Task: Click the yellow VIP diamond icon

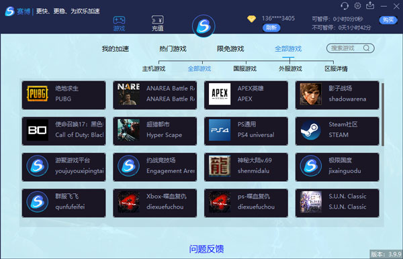Action: point(251,19)
